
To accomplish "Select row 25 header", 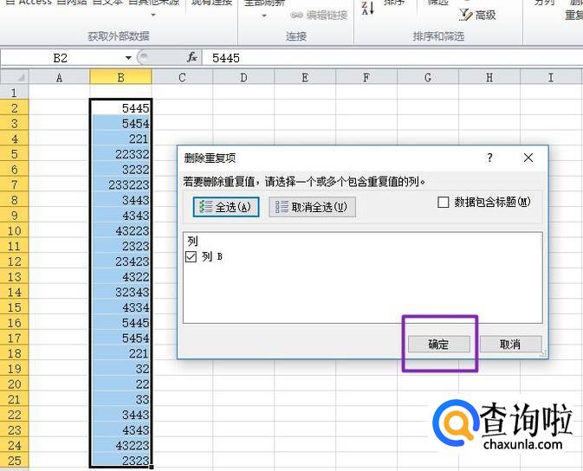I will point(14,461).
